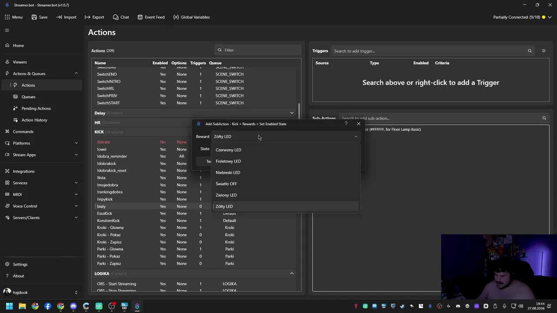This screenshot has width=557, height=313.
Task: Open Settings in the sidebar
Action: point(41,264)
